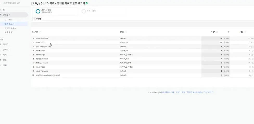Click session count 22 in row 3
Screen dimensions: 254x124
(249, 47)
